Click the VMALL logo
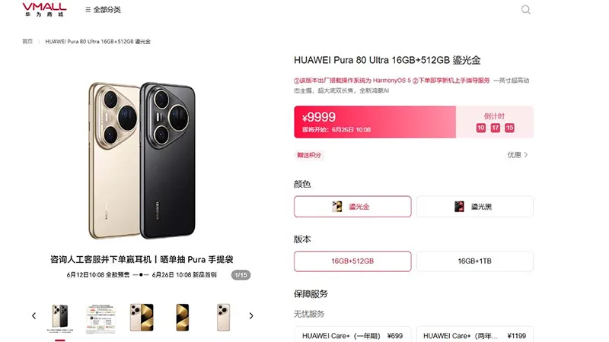 [44, 10]
